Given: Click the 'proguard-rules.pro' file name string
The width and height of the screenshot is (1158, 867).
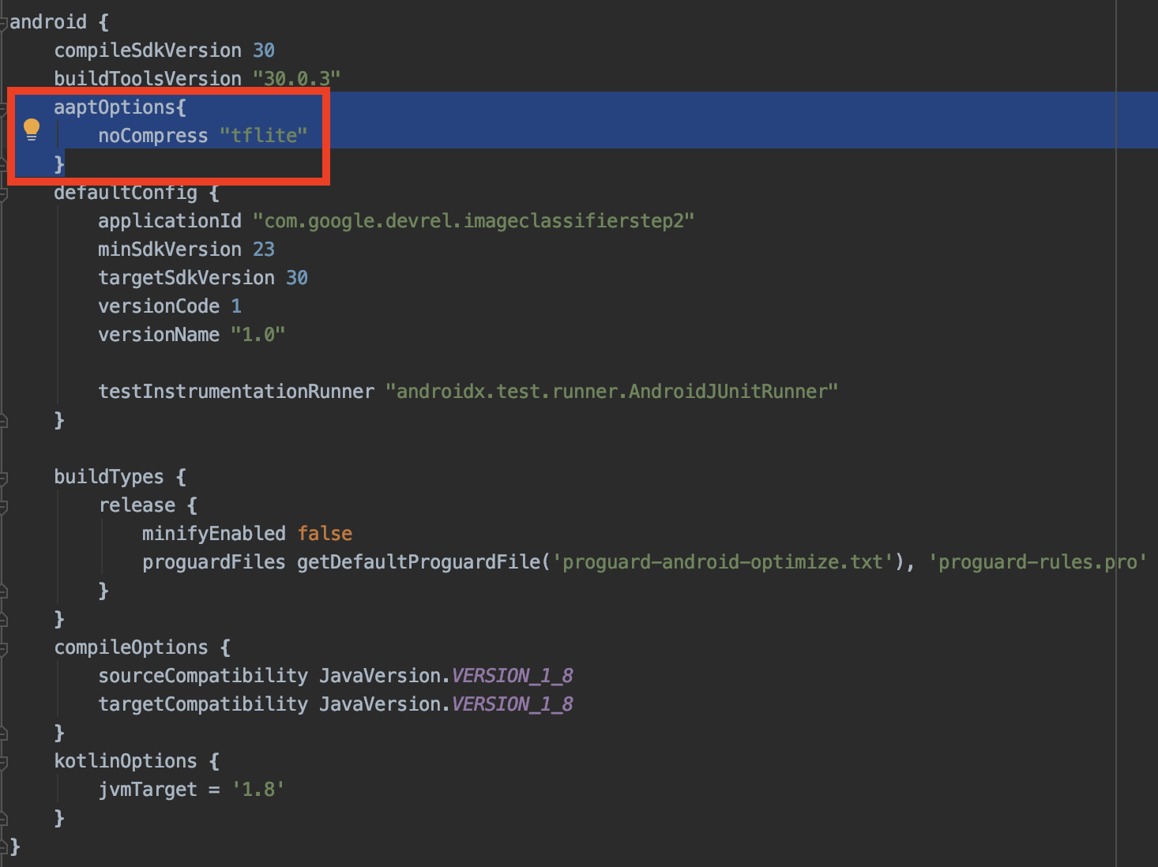Looking at the screenshot, I should [1037, 562].
